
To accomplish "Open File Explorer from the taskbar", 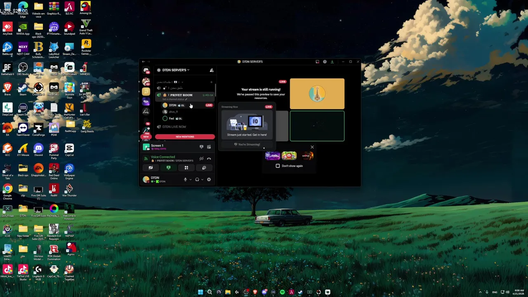I will click(x=228, y=292).
